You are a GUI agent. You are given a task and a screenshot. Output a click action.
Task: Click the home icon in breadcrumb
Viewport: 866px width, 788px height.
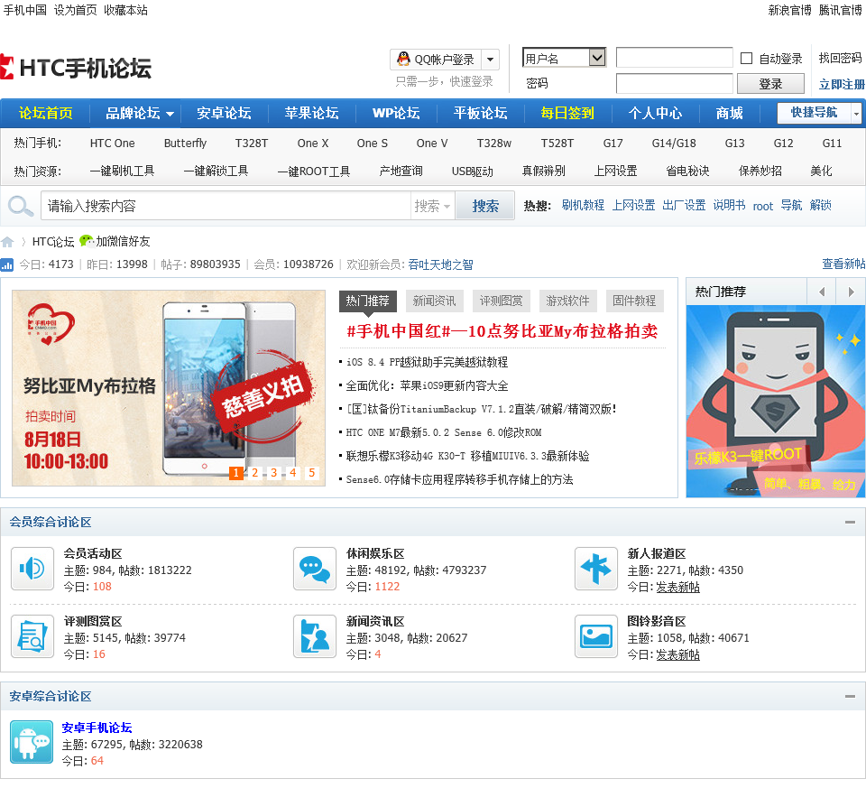[7, 242]
